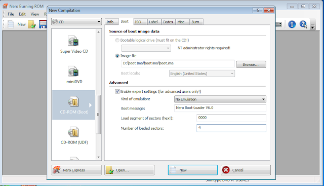Select the CD-ROM (Boot) compilation type
Viewport: 324px width, 186px height.
(x=74, y=105)
